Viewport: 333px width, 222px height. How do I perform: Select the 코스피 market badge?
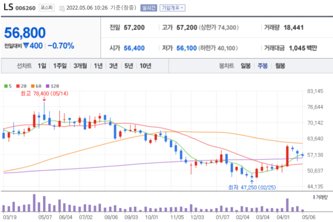47,7
